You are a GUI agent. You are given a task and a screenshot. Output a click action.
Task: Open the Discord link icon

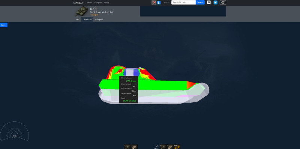pyautogui.click(x=209, y=3)
